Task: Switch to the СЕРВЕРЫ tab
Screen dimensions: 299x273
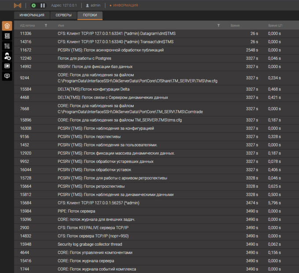Action: point(64,15)
